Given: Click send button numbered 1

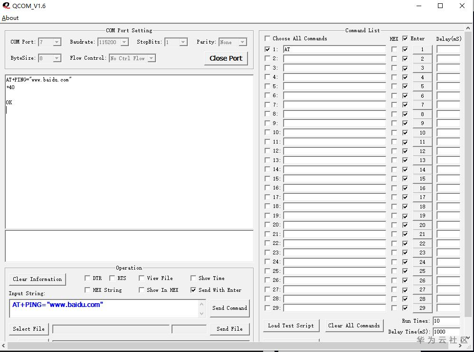Looking at the screenshot, I should coord(422,49).
